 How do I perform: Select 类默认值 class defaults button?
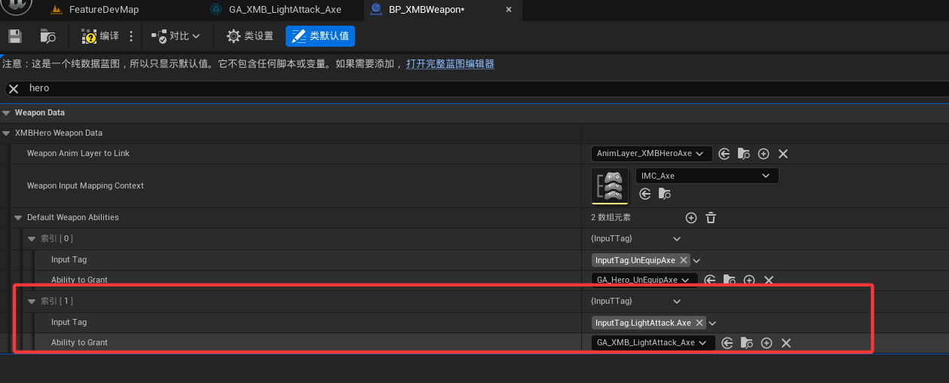[320, 35]
